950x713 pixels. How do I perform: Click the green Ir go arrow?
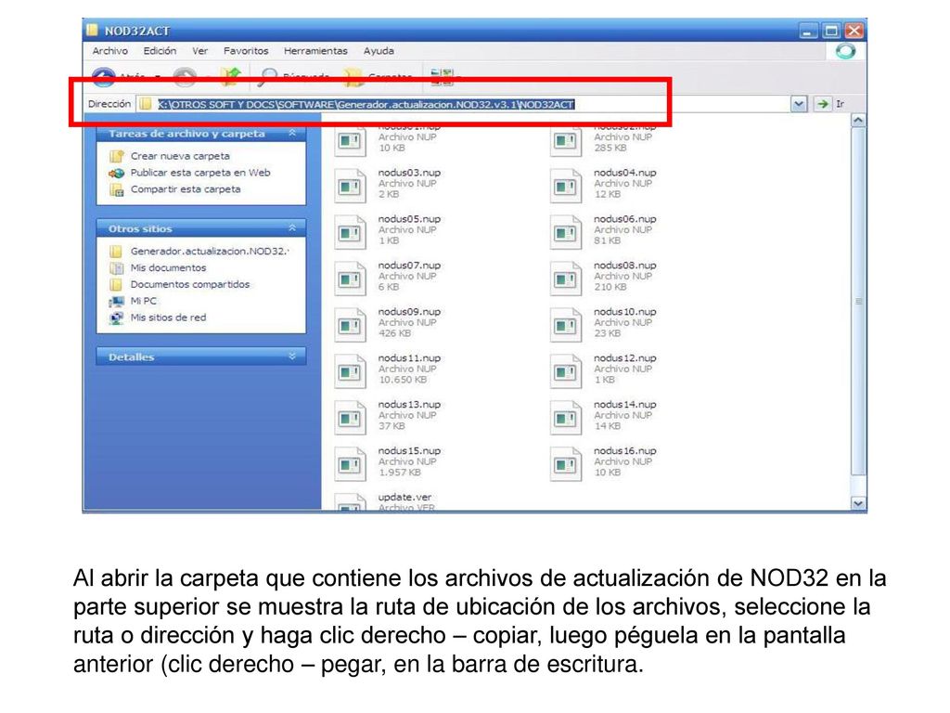[822, 104]
